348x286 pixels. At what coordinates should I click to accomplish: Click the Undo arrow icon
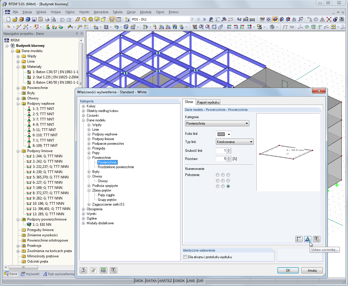click(x=62, y=20)
